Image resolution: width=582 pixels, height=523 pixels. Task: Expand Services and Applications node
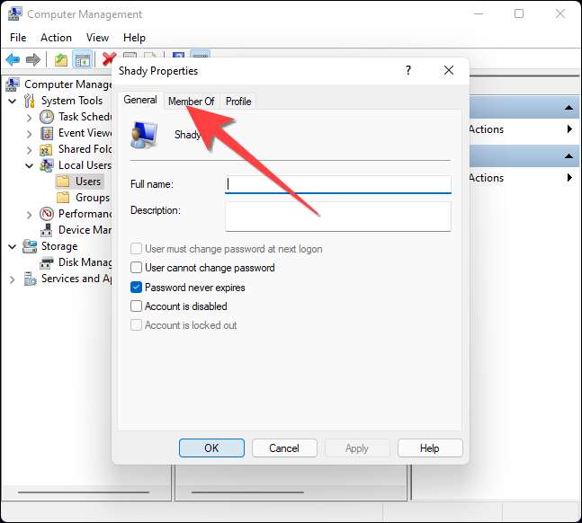tap(13, 279)
